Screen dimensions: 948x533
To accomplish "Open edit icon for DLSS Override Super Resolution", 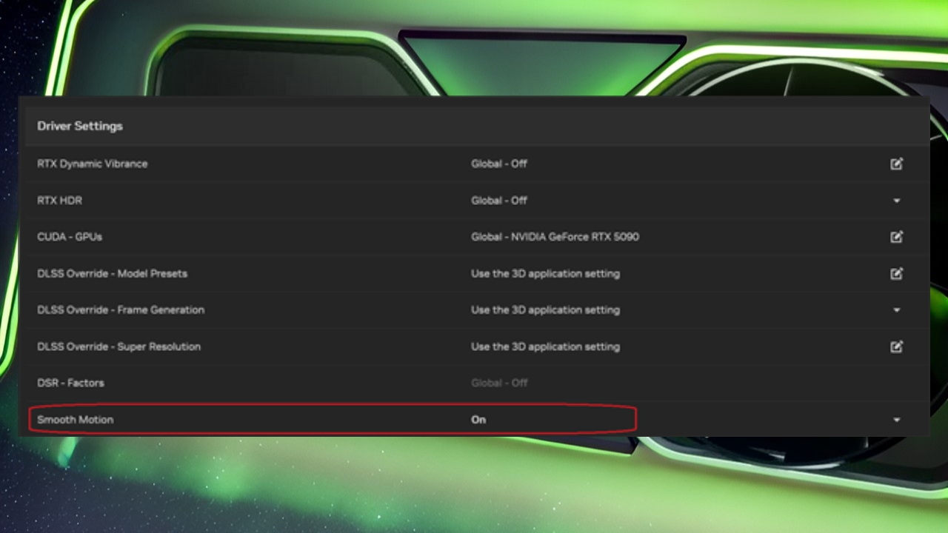I will 896,346.
